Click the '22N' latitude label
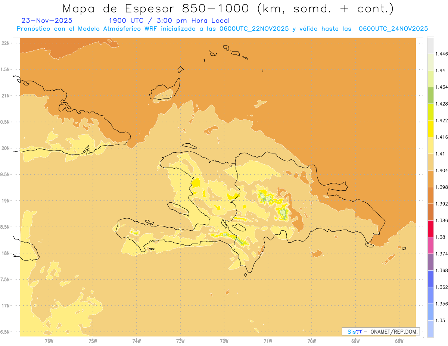 (x=6, y=43)
